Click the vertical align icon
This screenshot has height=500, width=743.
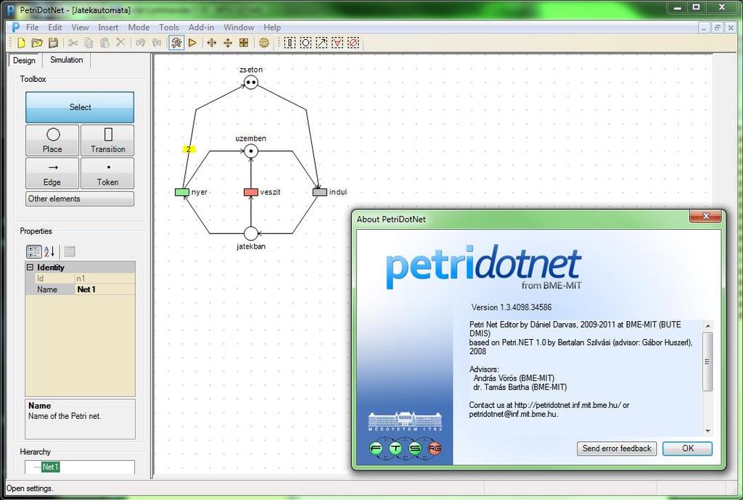[228, 43]
